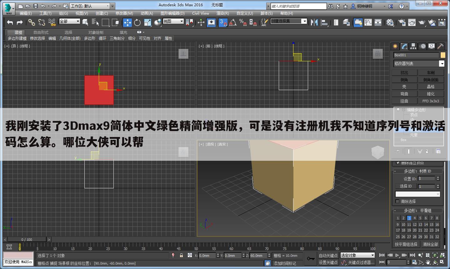Click the search keyword input field

298,6
